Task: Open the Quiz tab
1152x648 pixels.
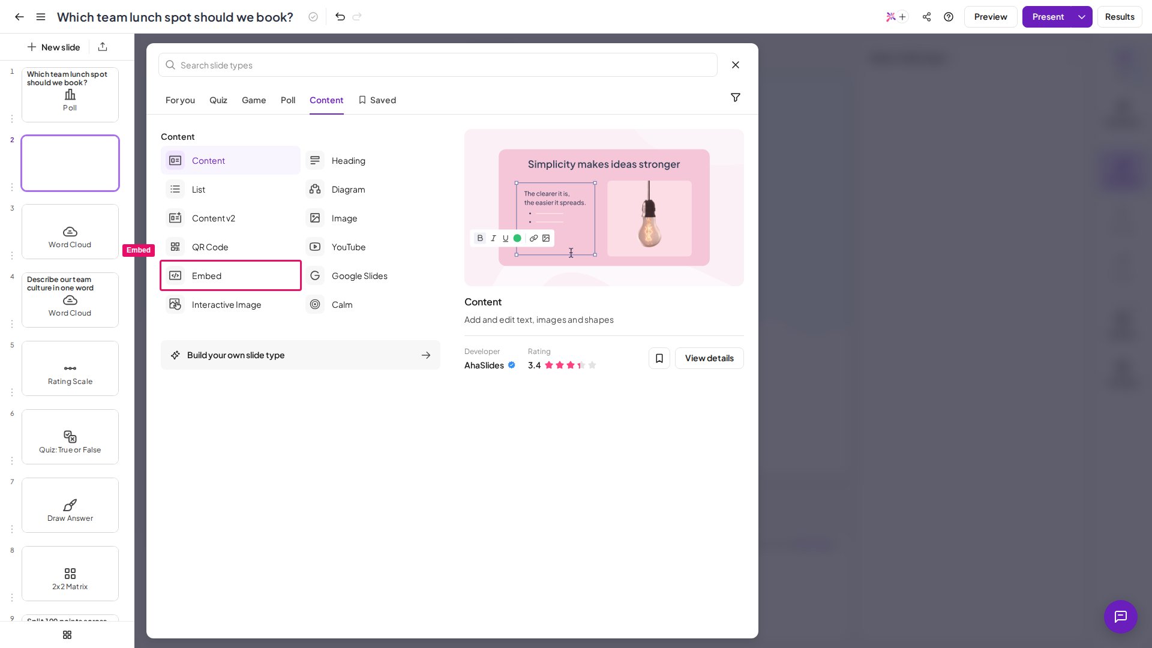Action: (x=218, y=100)
